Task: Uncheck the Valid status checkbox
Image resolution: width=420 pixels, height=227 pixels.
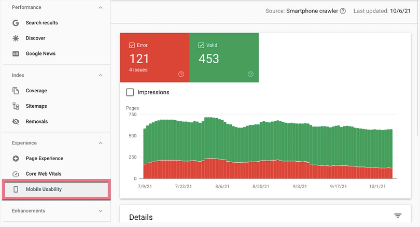Action: coord(201,45)
